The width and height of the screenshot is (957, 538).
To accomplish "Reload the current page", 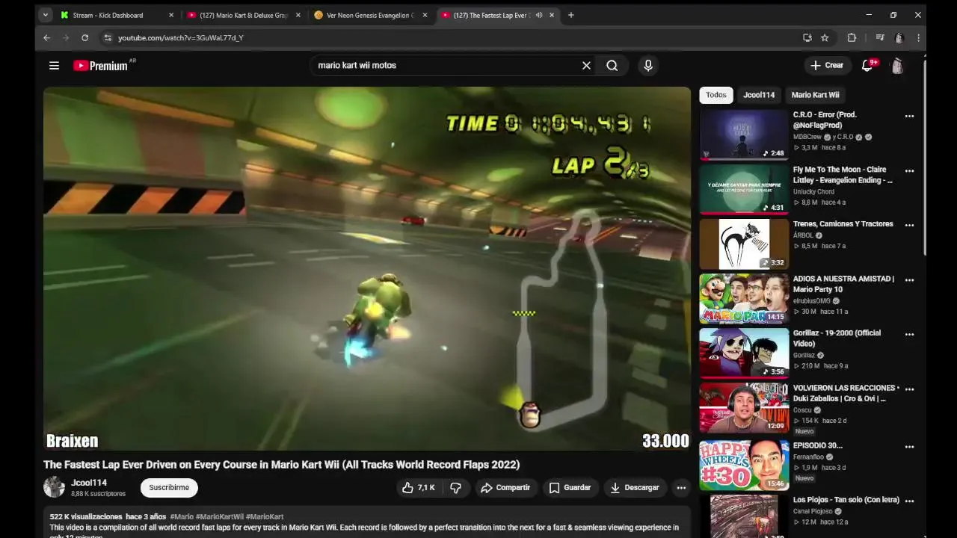I will pyautogui.click(x=85, y=37).
